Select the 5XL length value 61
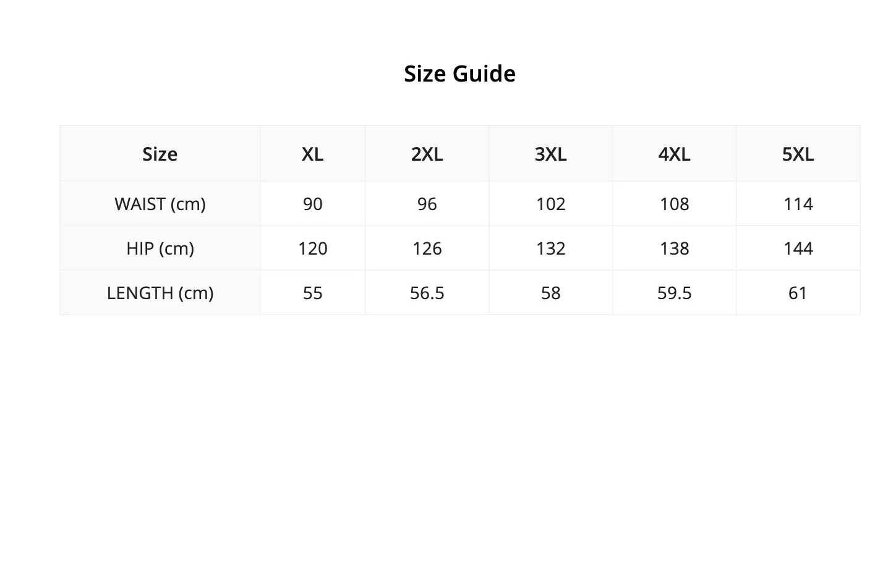Screen dimensions: 888x576 click(798, 293)
